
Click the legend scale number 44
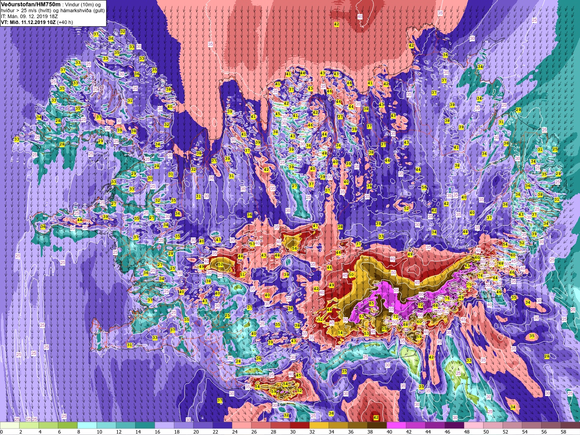pos(428,432)
